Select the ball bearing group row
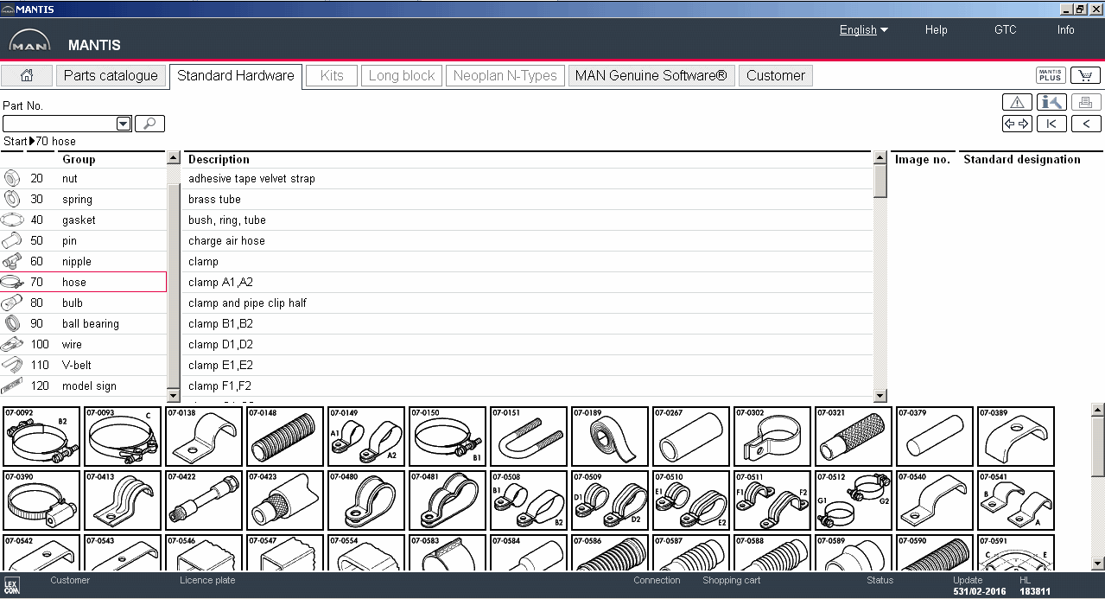This screenshot has height=599, width=1105. click(90, 323)
